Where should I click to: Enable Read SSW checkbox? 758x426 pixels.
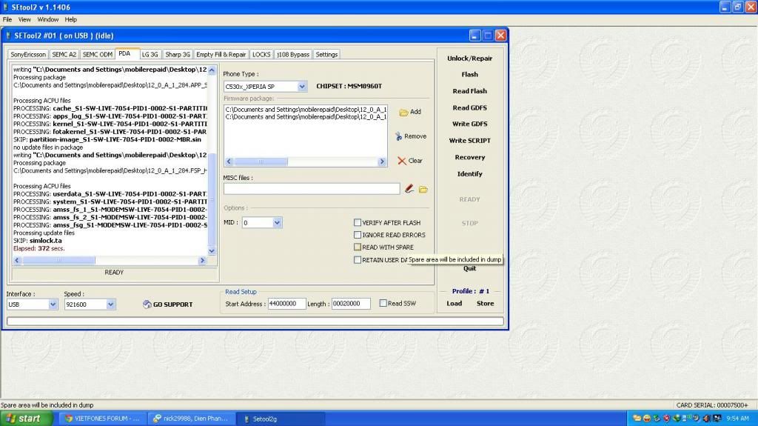(x=383, y=303)
